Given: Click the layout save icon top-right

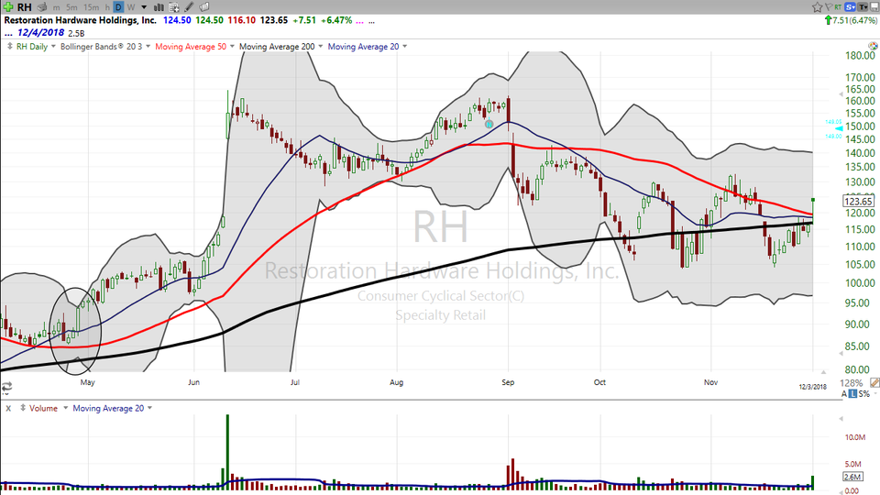Looking at the screenshot, I should click(874, 7).
